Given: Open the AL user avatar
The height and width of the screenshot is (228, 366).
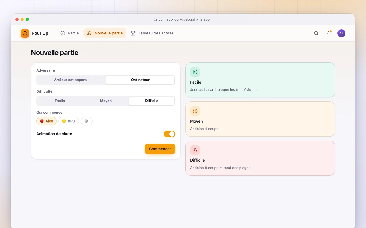Looking at the screenshot, I should coord(341,33).
